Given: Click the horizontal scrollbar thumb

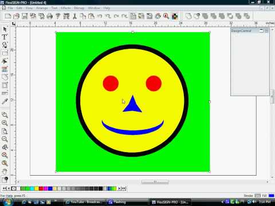Looking at the screenshot, I should point(155,182).
